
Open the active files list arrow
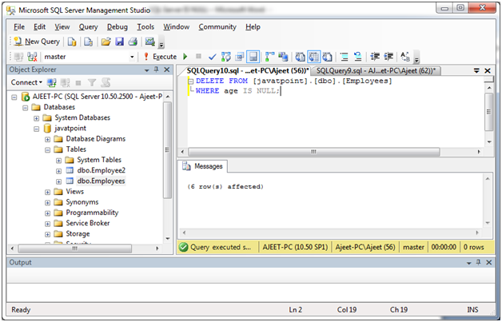pyautogui.click(x=476, y=71)
